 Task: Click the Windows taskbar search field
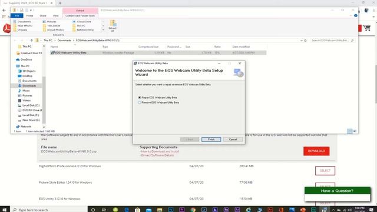pyautogui.click(x=49, y=210)
